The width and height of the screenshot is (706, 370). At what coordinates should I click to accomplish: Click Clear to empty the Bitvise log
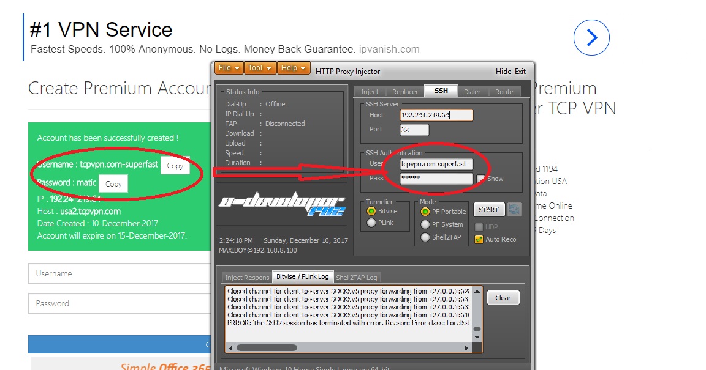[503, 298]
